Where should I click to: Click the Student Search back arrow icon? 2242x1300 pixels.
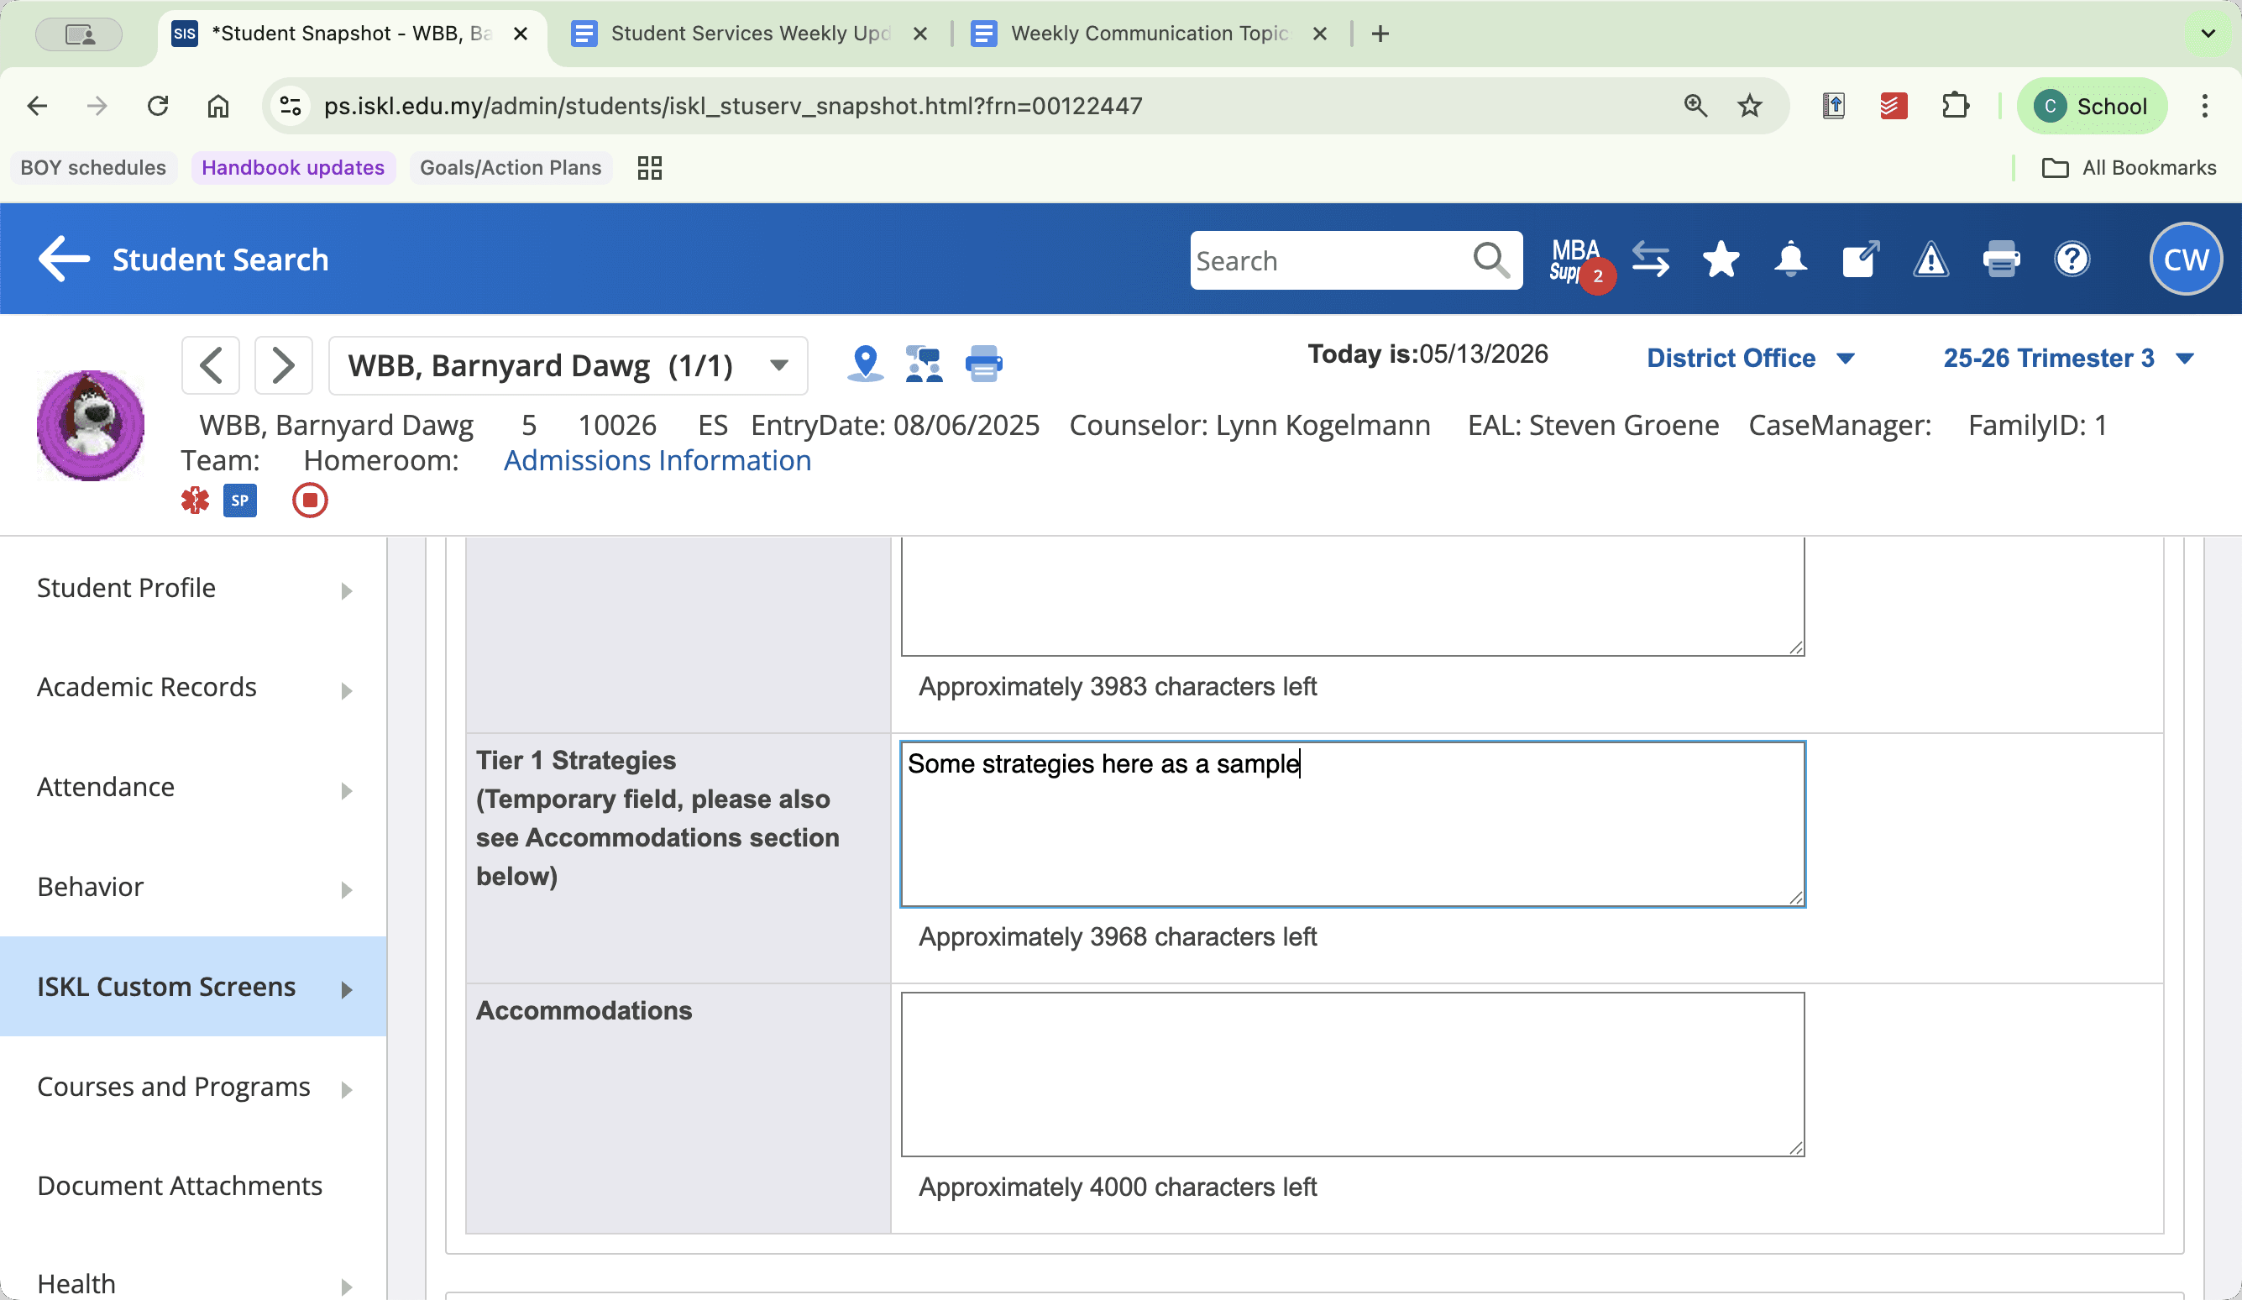coord(64,259)
